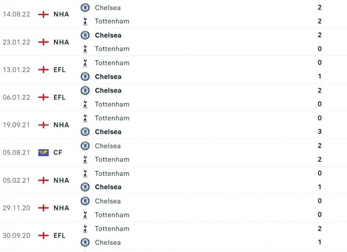Click Tottenham crest in the 05.02.21 match
347x252 pixels.
(x=85, y=173)
